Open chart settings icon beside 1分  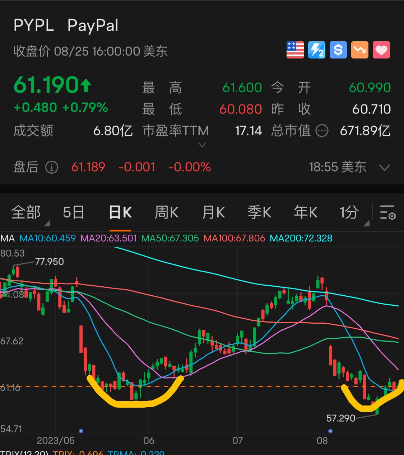point(388,212)
